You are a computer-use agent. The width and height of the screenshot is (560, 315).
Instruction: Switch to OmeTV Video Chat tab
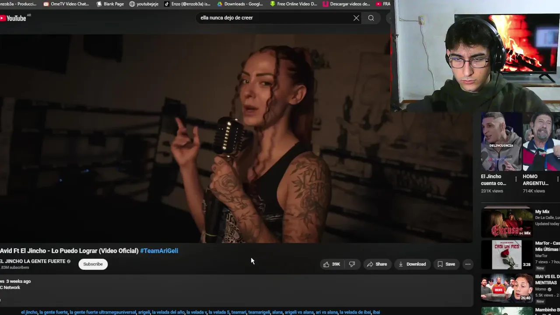[66, 4]
